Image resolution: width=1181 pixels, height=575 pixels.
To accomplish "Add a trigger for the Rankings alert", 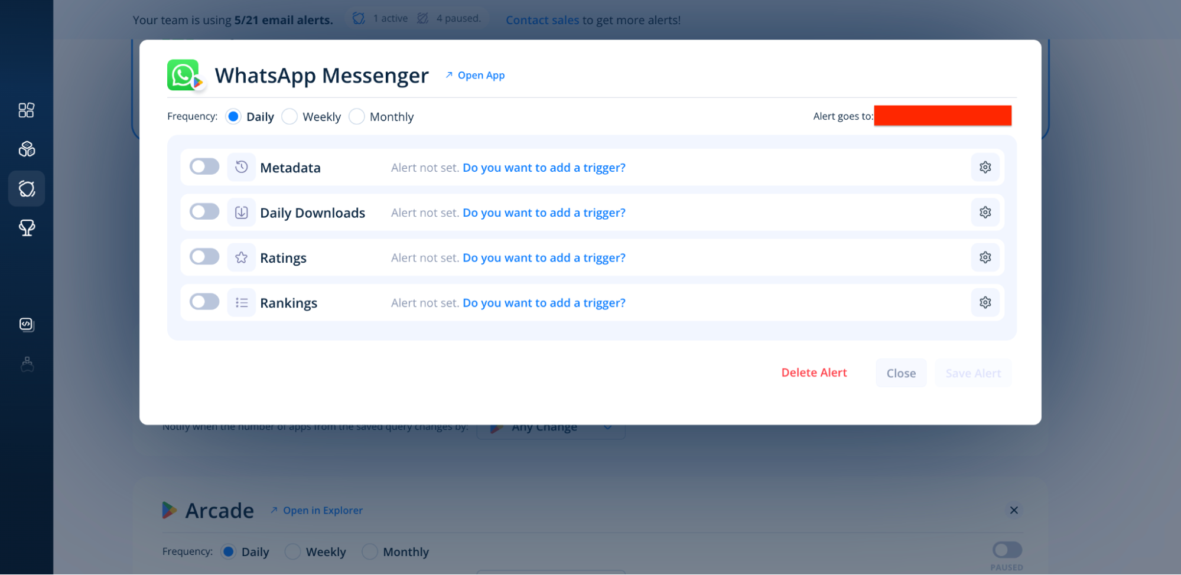I will point(544,303).
